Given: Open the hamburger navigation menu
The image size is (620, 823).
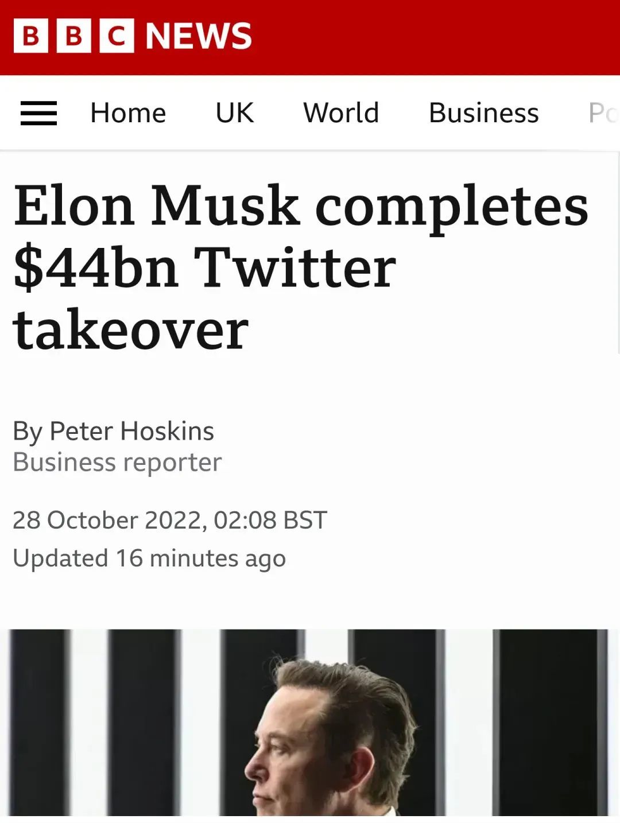Looking at the screenshot, I should 38,113.
